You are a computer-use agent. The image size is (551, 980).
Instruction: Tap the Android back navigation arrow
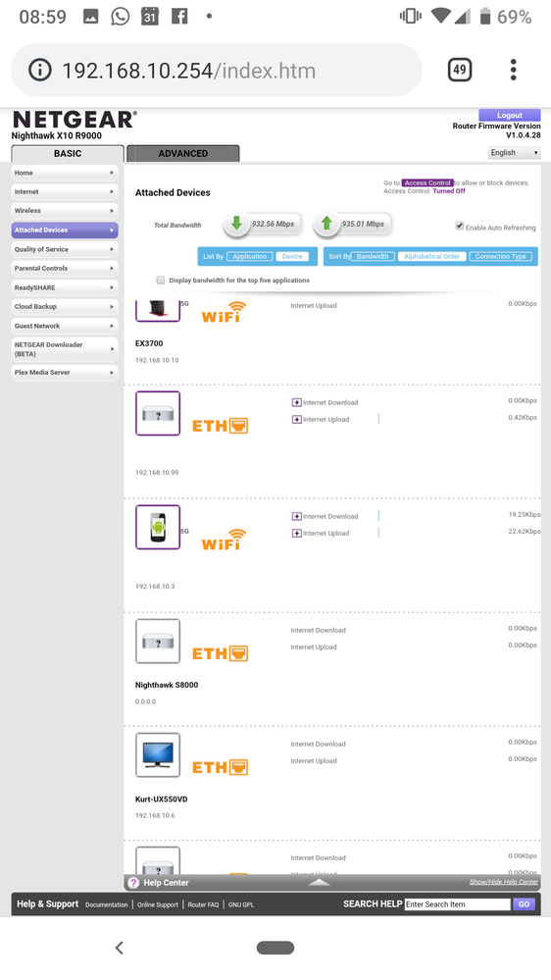(x=120, y=948)
